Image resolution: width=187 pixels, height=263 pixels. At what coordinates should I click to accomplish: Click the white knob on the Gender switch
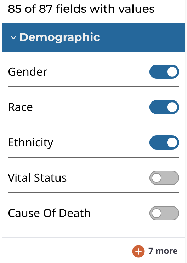pos(172,72)
